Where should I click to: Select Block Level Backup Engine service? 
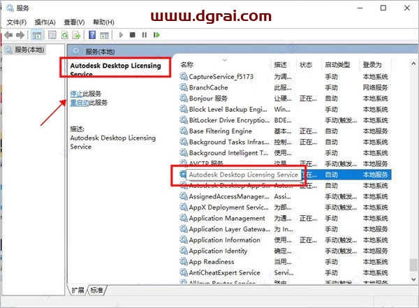pos(284,110)
